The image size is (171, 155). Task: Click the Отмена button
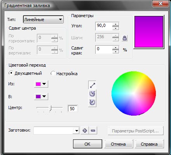pos(119,144)
